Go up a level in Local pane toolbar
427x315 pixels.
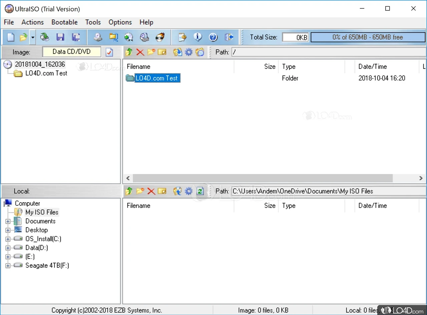(x=129, y=191)
